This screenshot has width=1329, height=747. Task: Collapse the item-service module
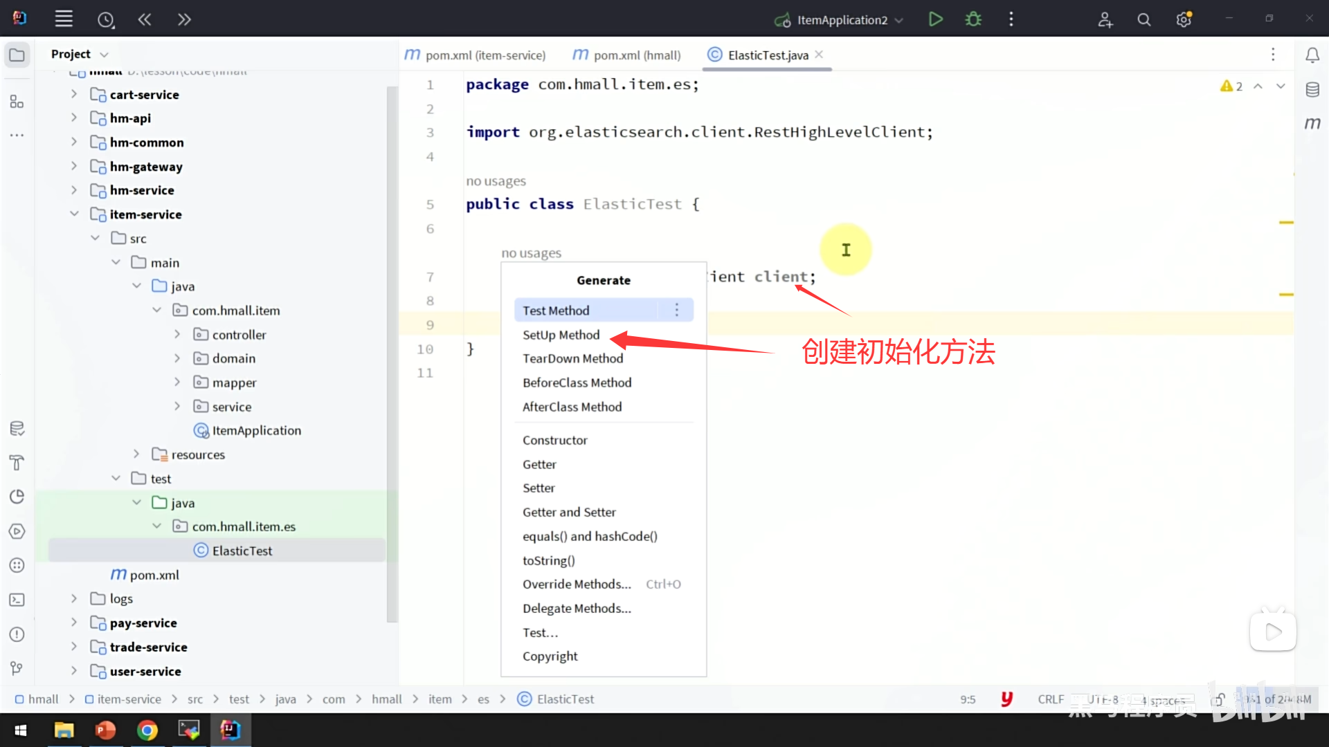(x=74, y=214)
